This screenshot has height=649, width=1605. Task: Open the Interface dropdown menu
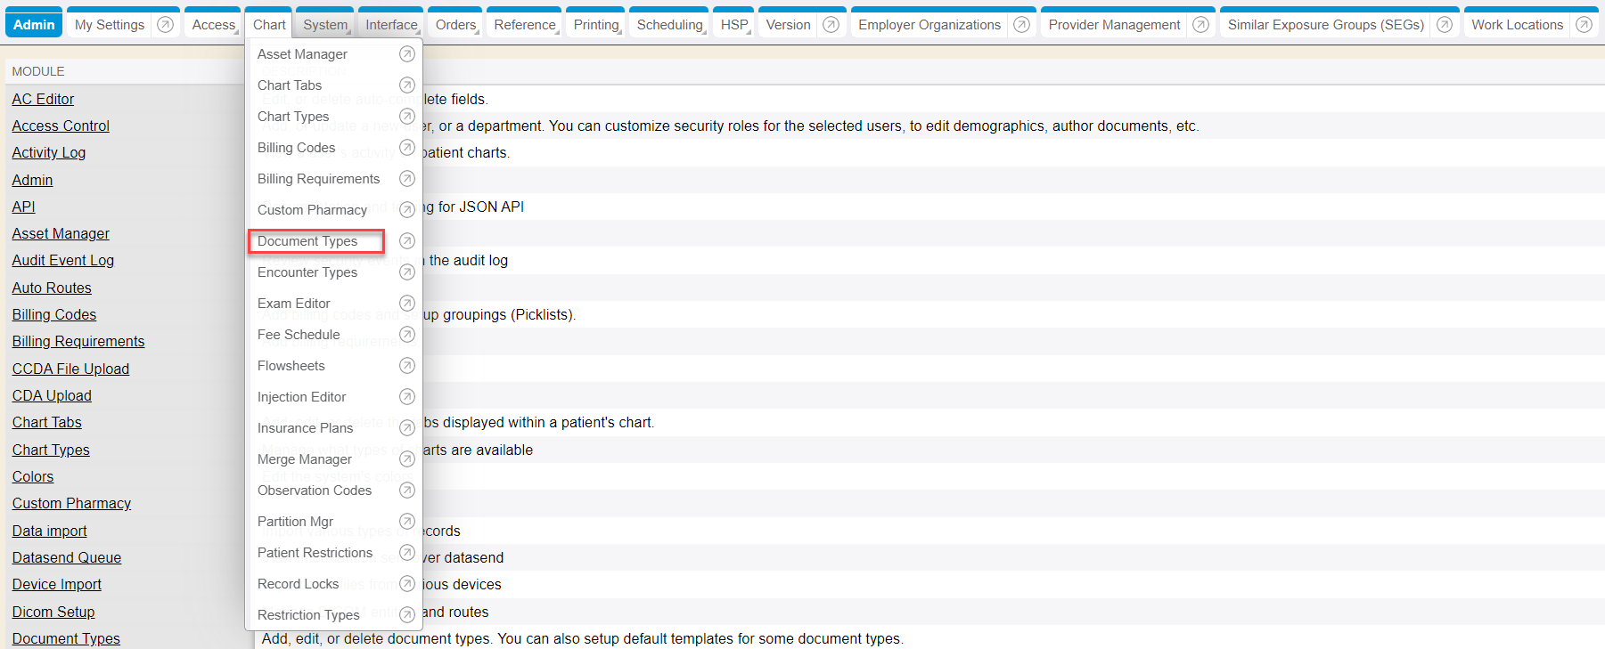391,25
